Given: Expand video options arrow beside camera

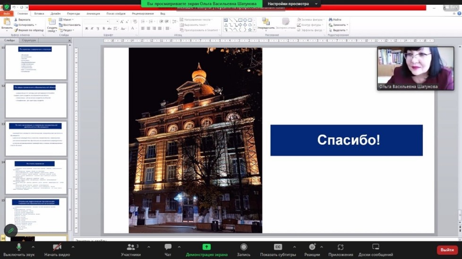Looking at the screenshot, I should (x=73, y=247).
